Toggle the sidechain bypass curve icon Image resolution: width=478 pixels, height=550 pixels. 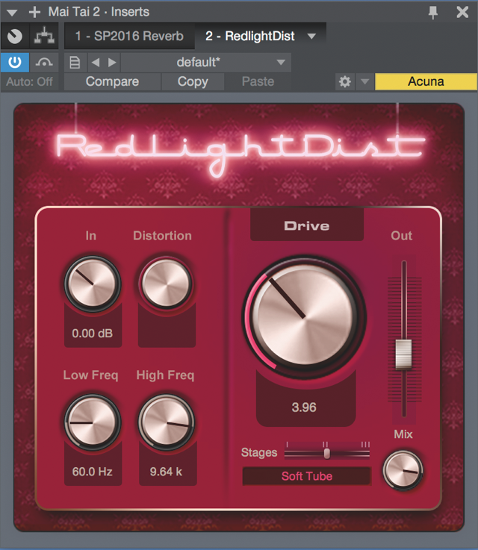(x=44, y=63)
